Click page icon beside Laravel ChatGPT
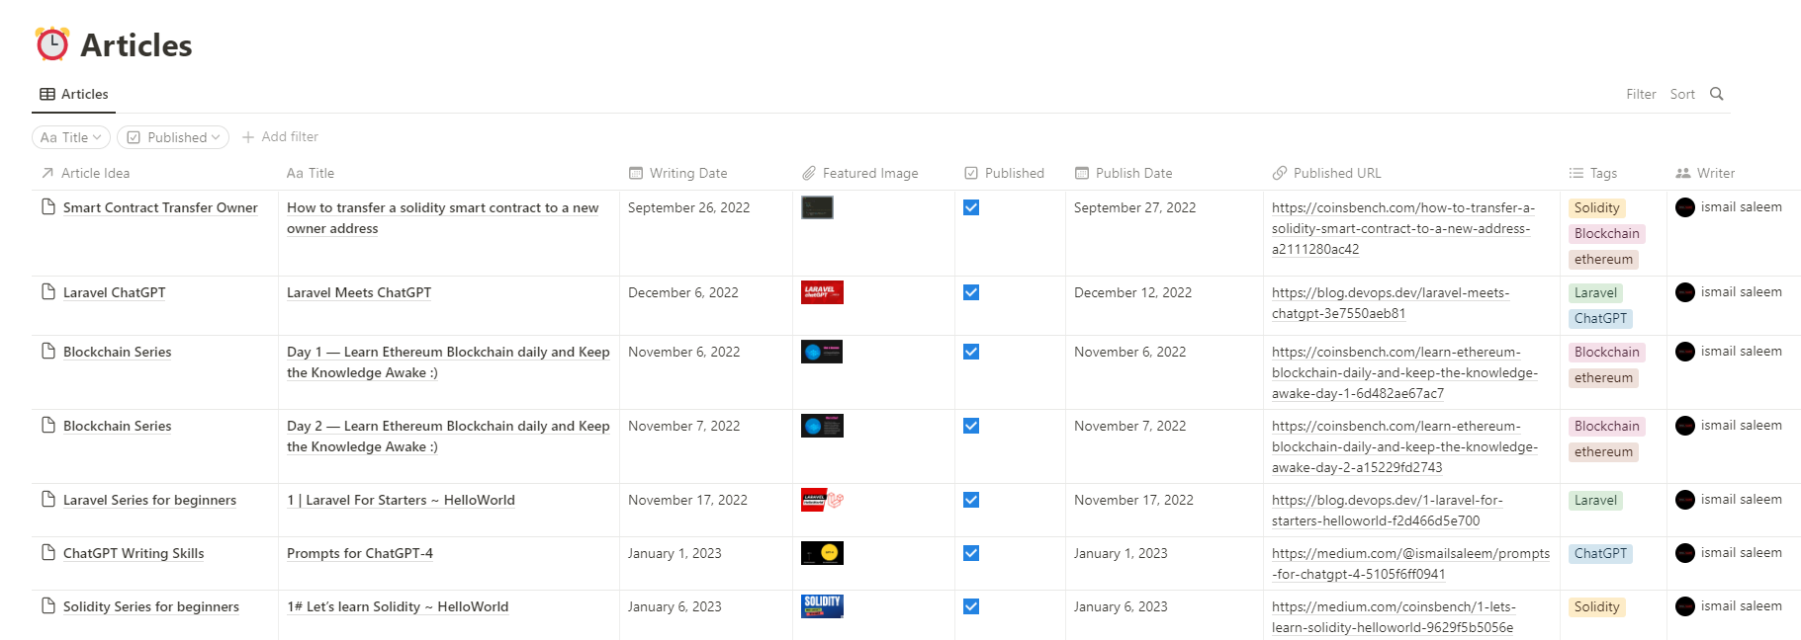This screenshot has width=1801, height=640. [x=47, y=291]
